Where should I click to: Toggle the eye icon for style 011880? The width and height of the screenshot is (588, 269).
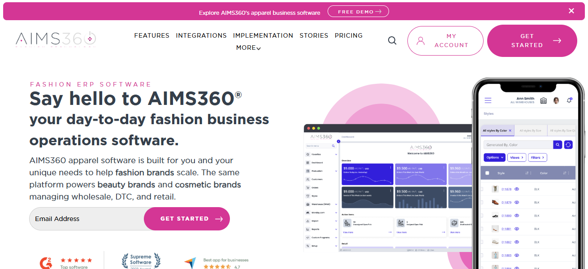point(517,216)
